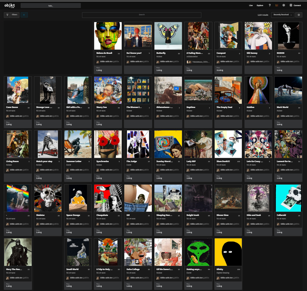307x291 pixels.
Task: Focus the center Search field
Action: pyautogui.click(x=141, y=15)
